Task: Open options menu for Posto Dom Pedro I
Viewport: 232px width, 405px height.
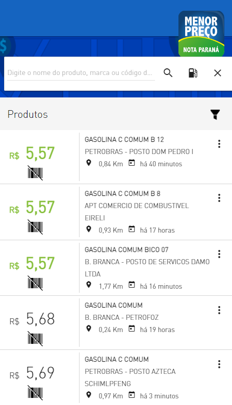Action: pyautogui.click(x=219, y=144)
